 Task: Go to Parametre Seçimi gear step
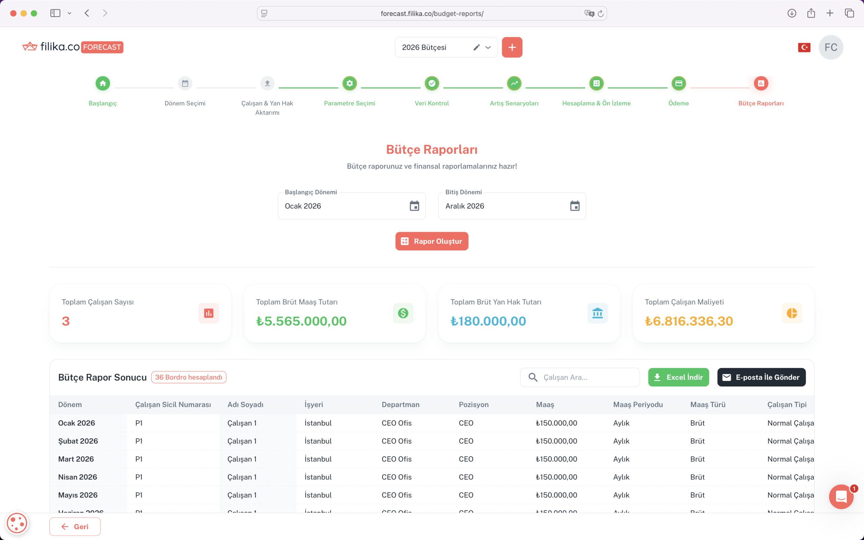350,83
